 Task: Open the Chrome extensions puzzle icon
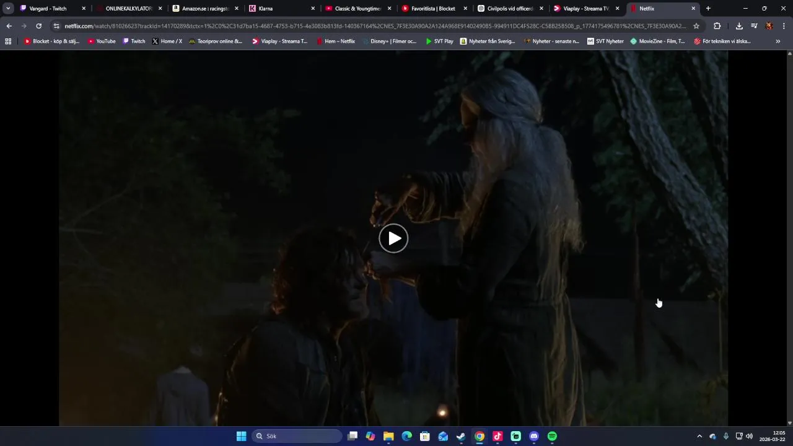[717, 26]
